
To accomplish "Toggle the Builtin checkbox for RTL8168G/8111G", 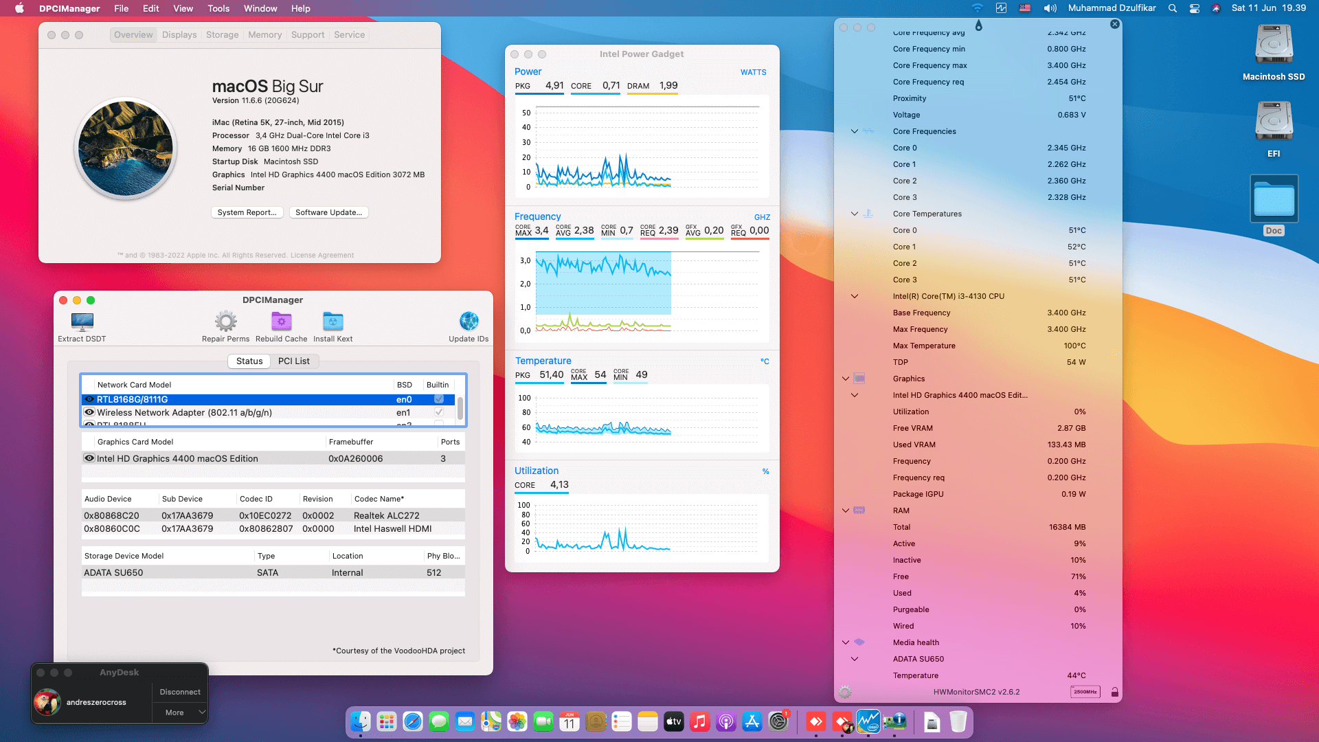I will click(x=438, y=399).
